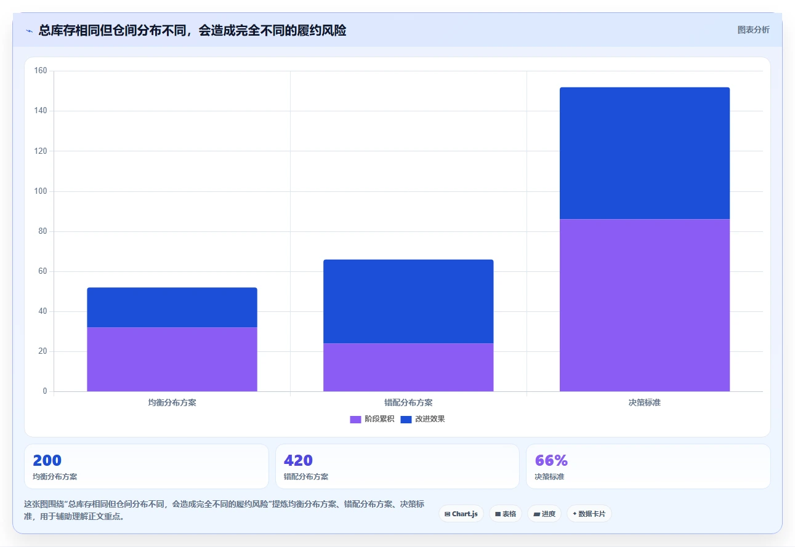Click the purple bar segment for 决策标准

[x=645, y=305]
